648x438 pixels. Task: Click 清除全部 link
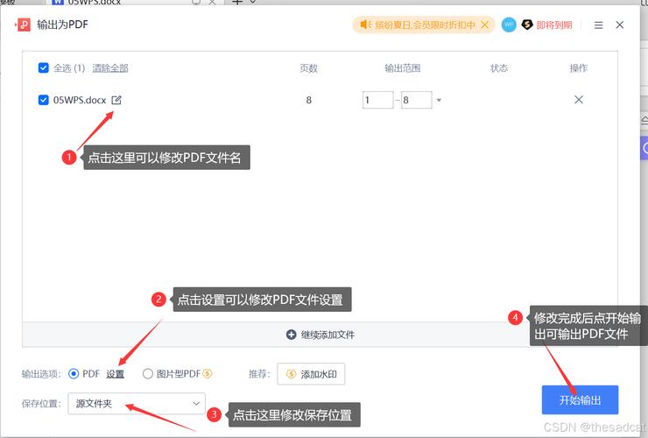pos(110,68)
